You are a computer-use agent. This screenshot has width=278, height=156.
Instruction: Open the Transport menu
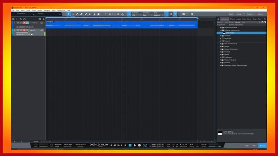47,10
